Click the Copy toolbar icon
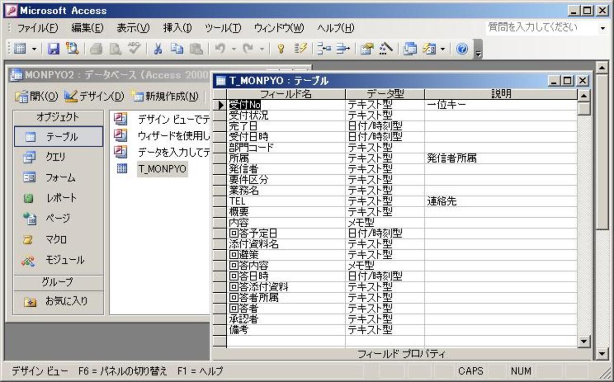The width and height of the screenshot is (614, 382). (177, 49)
